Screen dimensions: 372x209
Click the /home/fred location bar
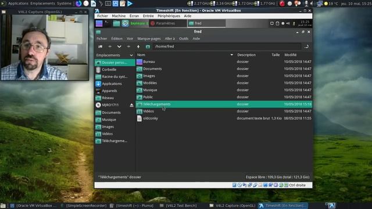pyautogui.click(x=227, y=46)
